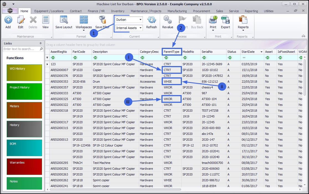Click the Save Layout icon
This screenshot has height=194, width=309.
coord(64,20)
